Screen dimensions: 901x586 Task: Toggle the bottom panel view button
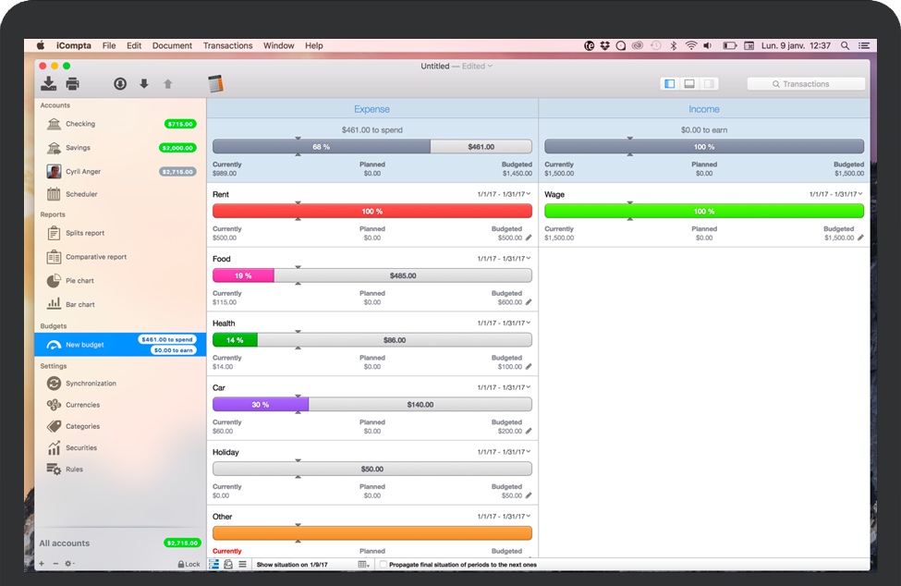click(689, 84)
